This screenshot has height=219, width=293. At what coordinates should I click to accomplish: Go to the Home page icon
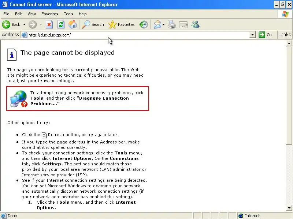tap(73, 24)
